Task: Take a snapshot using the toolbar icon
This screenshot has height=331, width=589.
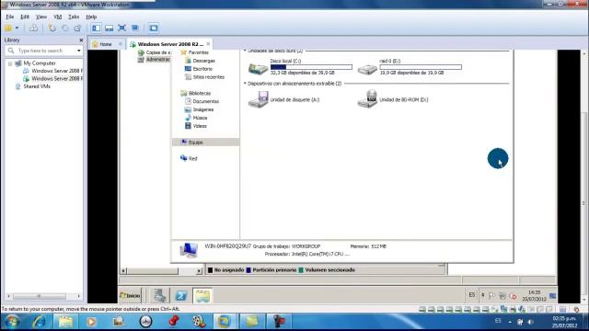Action: pyautogui.click(x=52, y=29)
